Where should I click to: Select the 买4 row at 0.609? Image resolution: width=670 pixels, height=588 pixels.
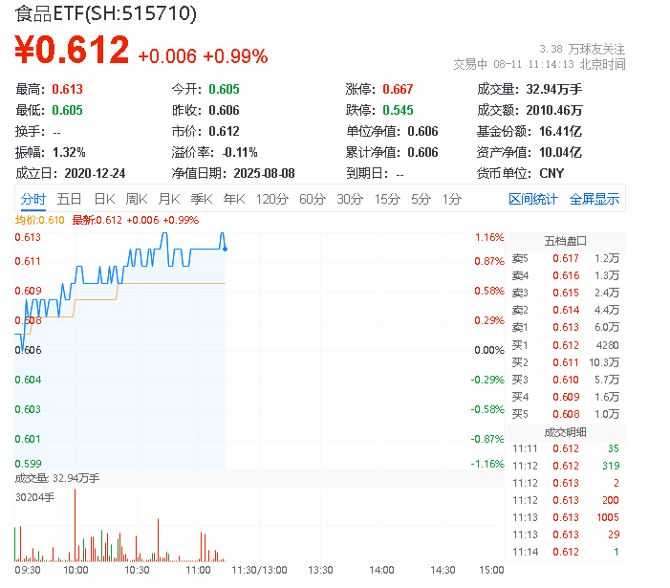(x=565, y=397)
